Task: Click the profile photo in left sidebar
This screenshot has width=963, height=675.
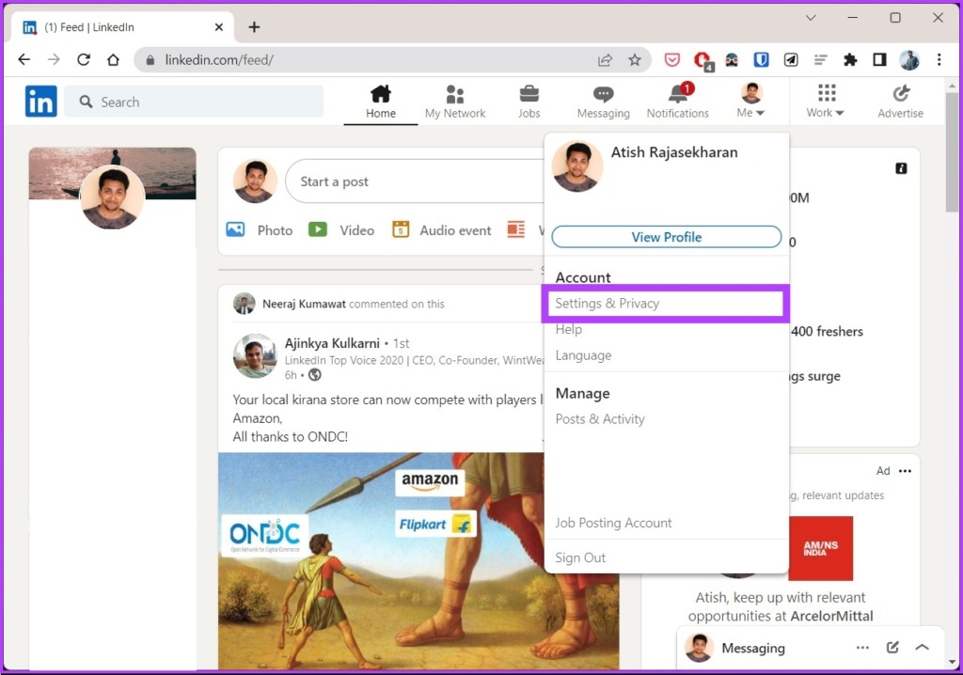Action: [x=113, y=197]
